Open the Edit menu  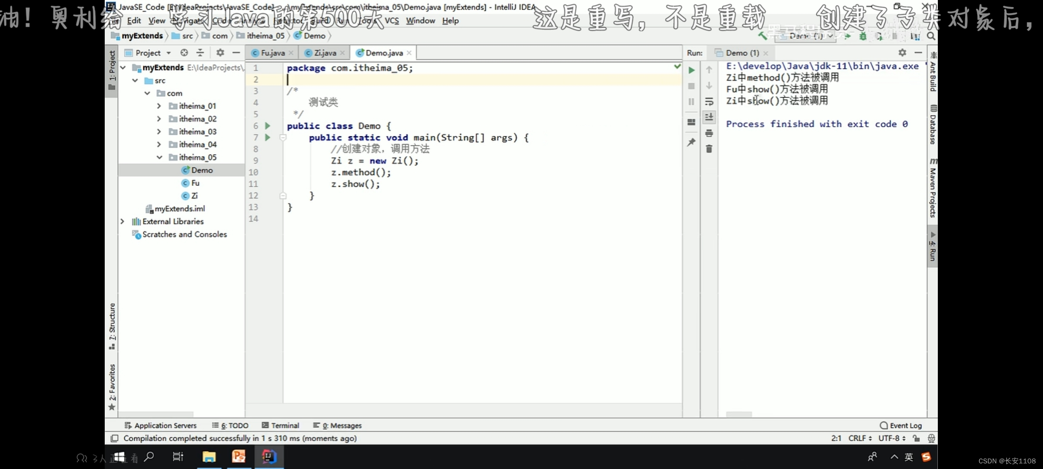point(134,20)
